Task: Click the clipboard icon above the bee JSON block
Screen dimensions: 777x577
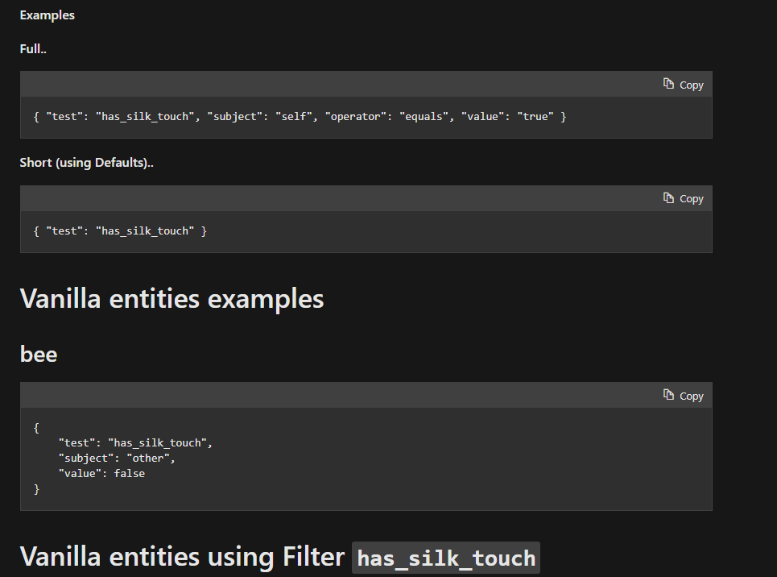Action: (x=667, y=395)
